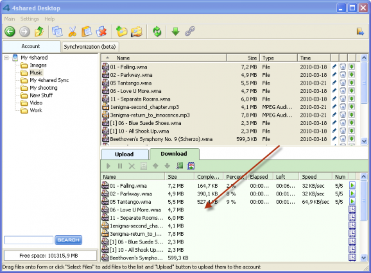Click rename pencil for 06 - Love U More.wma

pyautogui.click(x=334, y=91)
